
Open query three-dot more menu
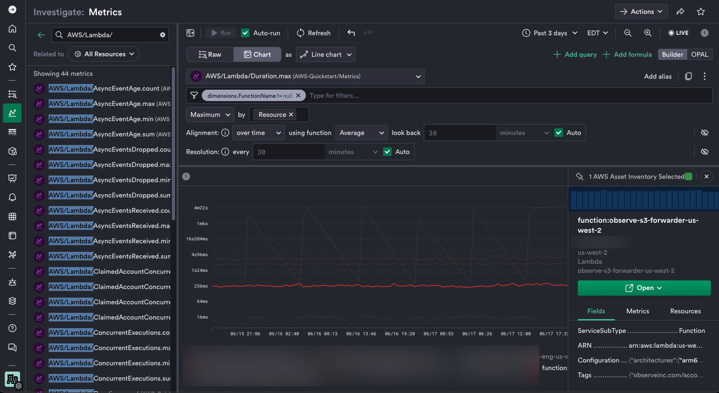click(x=705, y=76)
